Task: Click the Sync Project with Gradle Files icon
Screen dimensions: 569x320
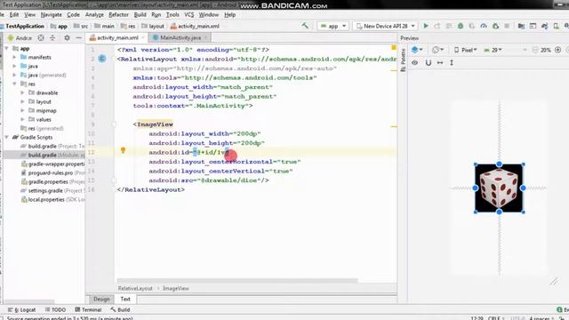Action: pyautogui.click(x=545, y=26)
